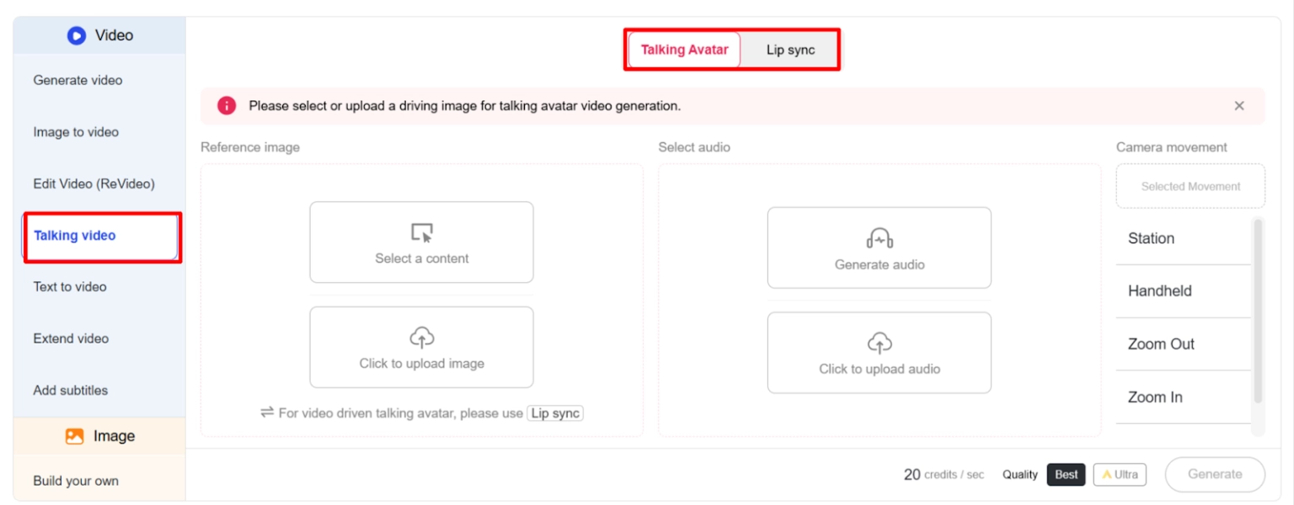Image resolution: width=1294 pixels, height=505 pixels.
Task: Toggle quality to Best
Action: [1065, 474]
